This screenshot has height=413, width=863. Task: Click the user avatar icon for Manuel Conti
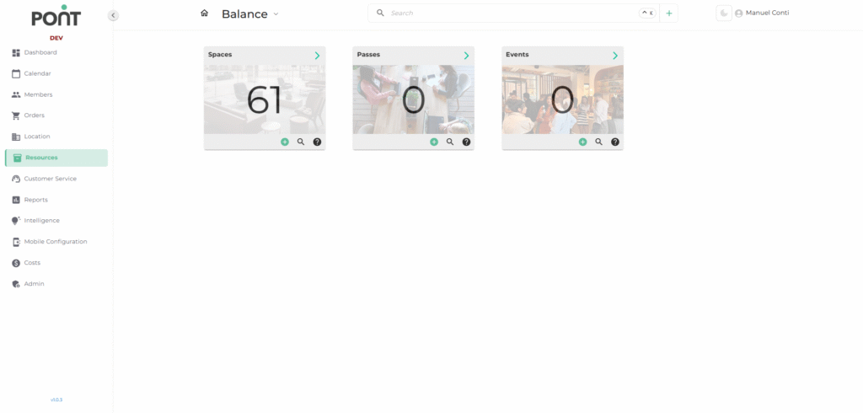(739, 13)
